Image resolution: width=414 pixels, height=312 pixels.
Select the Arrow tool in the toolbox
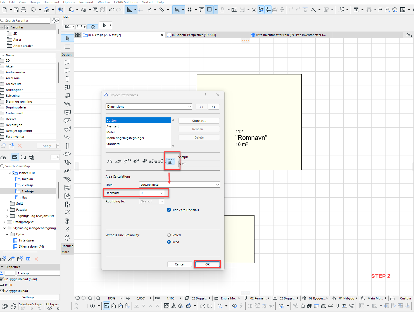point(67,38)
